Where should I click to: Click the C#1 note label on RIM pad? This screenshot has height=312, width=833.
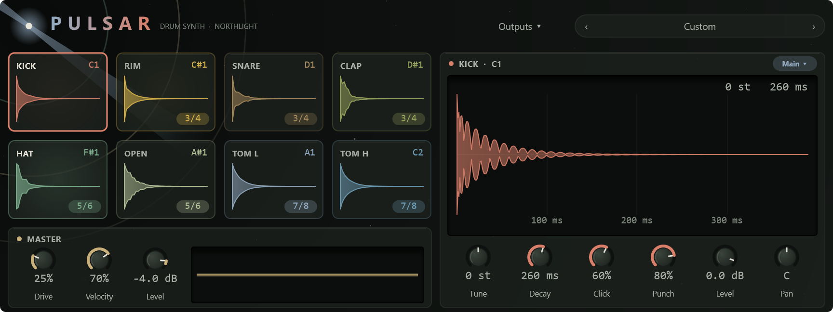(x=199, y=65)
